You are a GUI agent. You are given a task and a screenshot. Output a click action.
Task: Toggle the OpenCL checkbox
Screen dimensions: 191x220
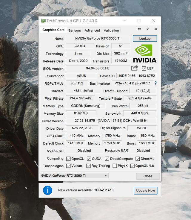click(68, 159)
